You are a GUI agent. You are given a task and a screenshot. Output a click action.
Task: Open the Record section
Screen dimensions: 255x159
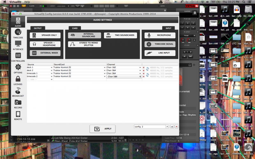click(x=18, y=104)
